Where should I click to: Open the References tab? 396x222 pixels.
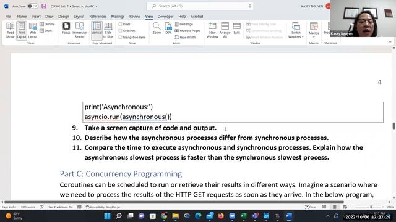[x=98, y=17]
